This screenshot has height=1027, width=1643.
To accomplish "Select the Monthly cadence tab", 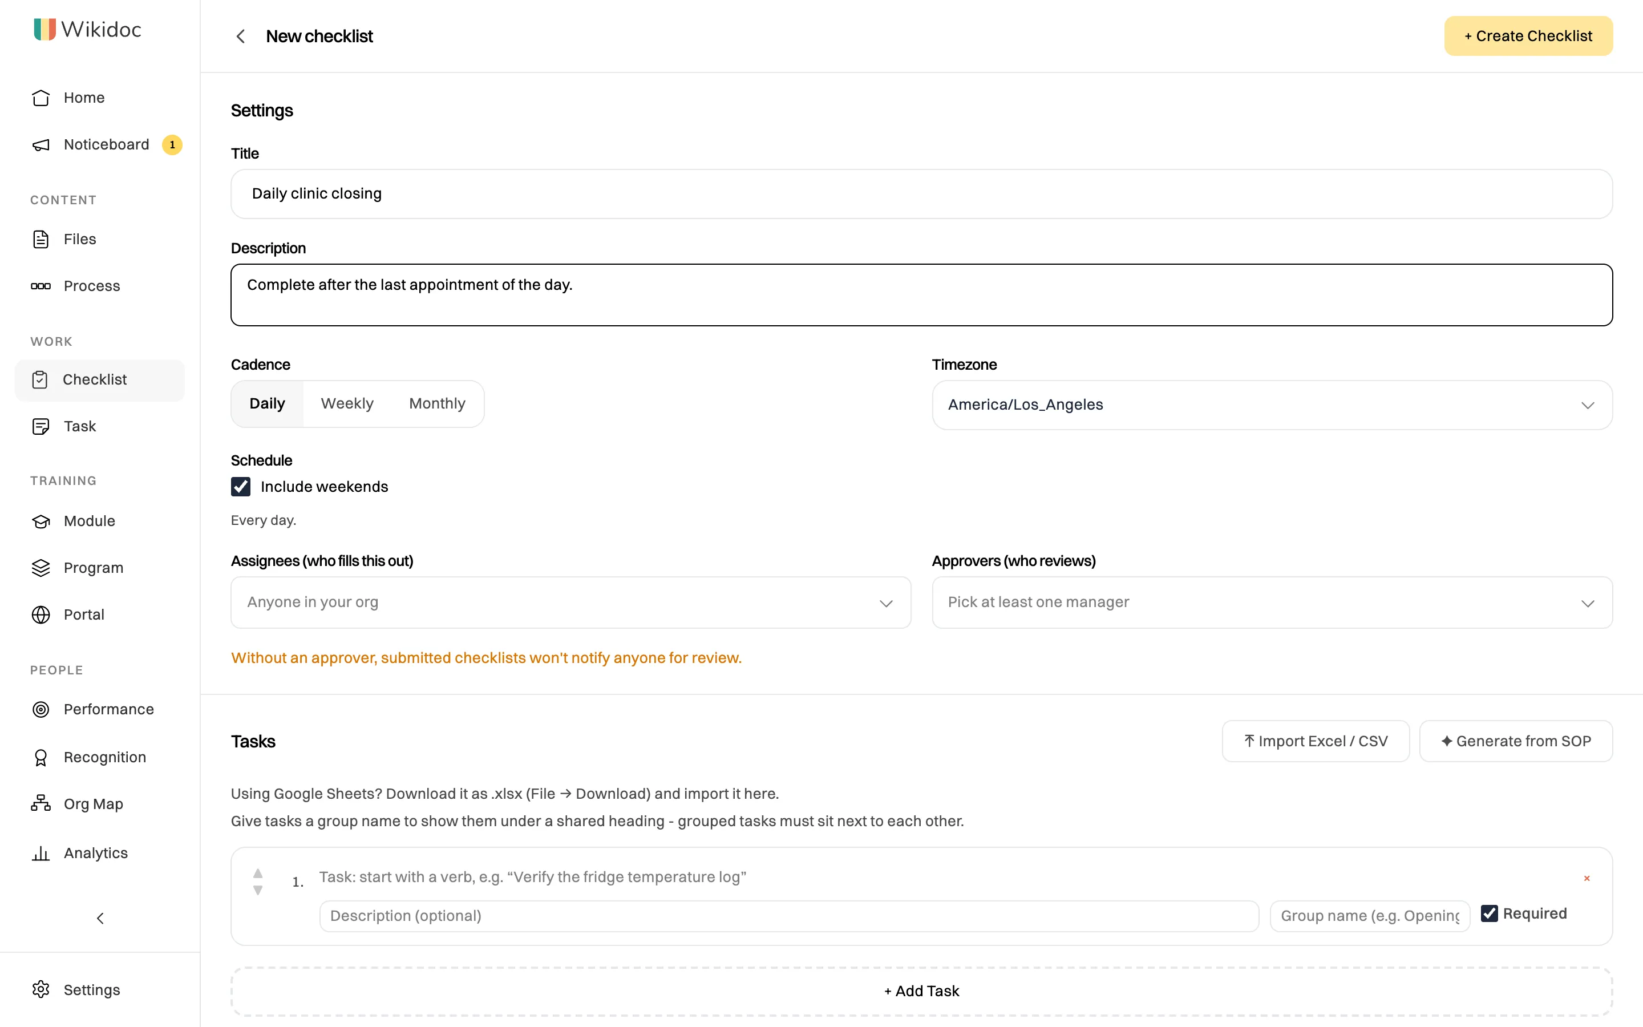I will point(437,403).
